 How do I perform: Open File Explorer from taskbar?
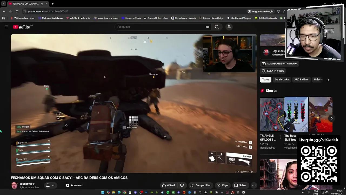pyautogui.click(x=114, y=192)
